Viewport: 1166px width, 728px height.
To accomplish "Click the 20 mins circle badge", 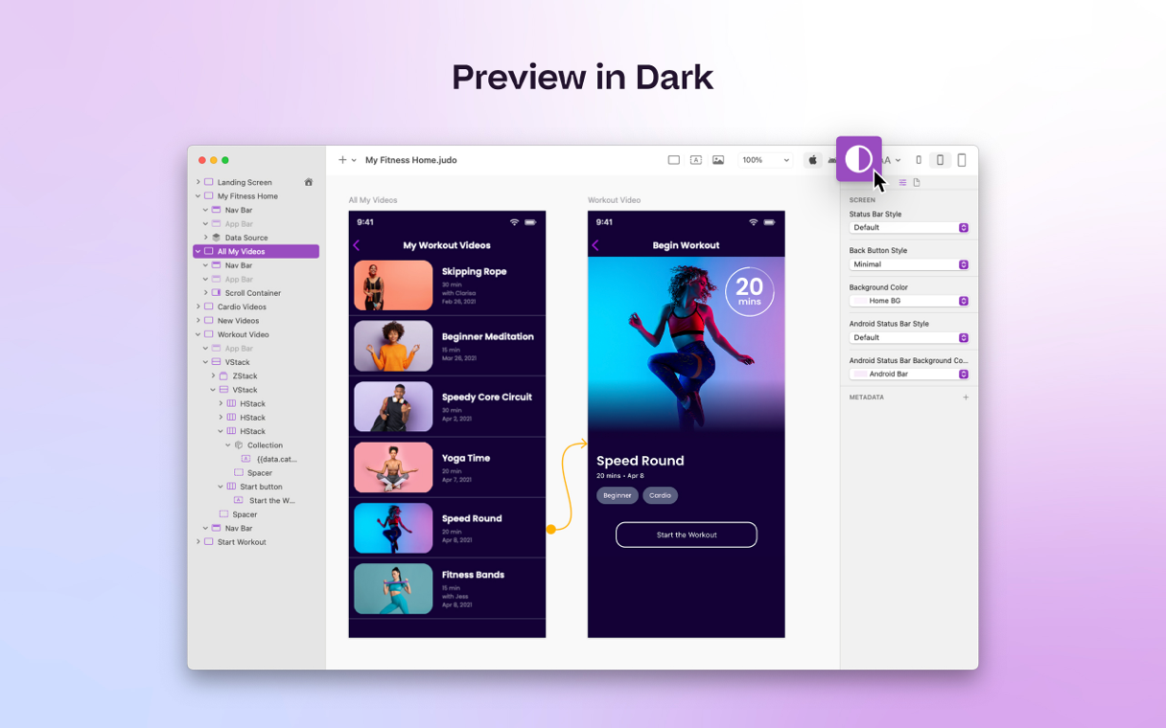I will (749, 291).
